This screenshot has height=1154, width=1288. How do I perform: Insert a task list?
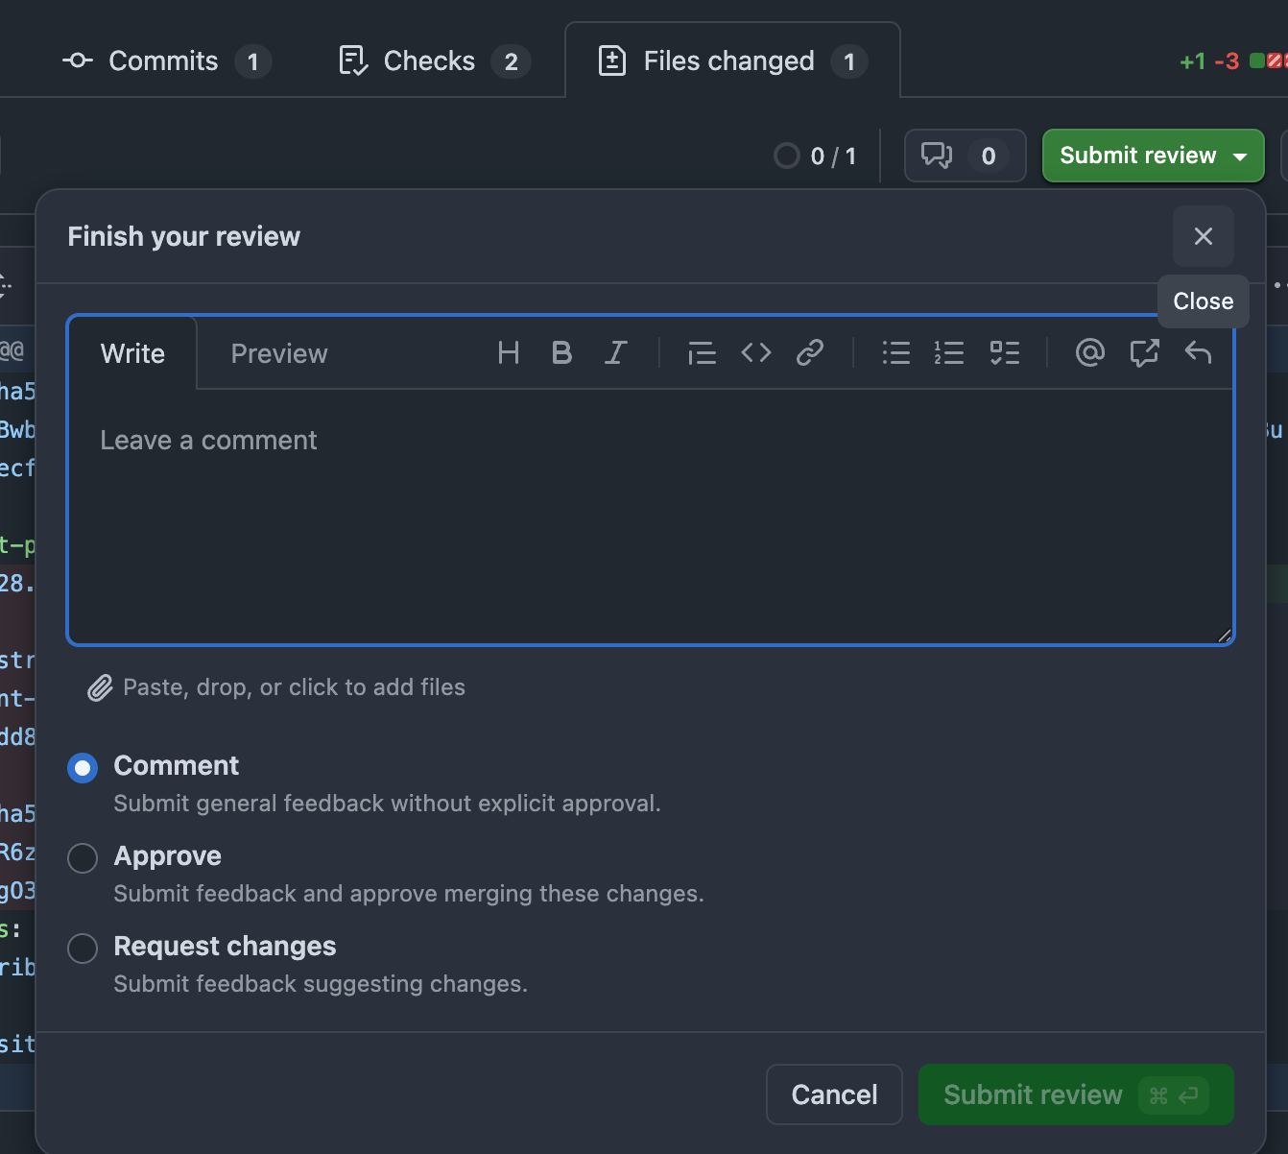point(1004,353)
